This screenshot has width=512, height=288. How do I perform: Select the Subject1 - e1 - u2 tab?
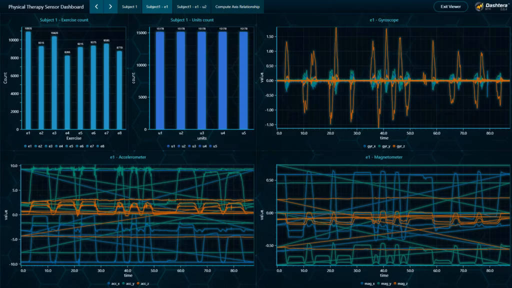click(192, 6)
